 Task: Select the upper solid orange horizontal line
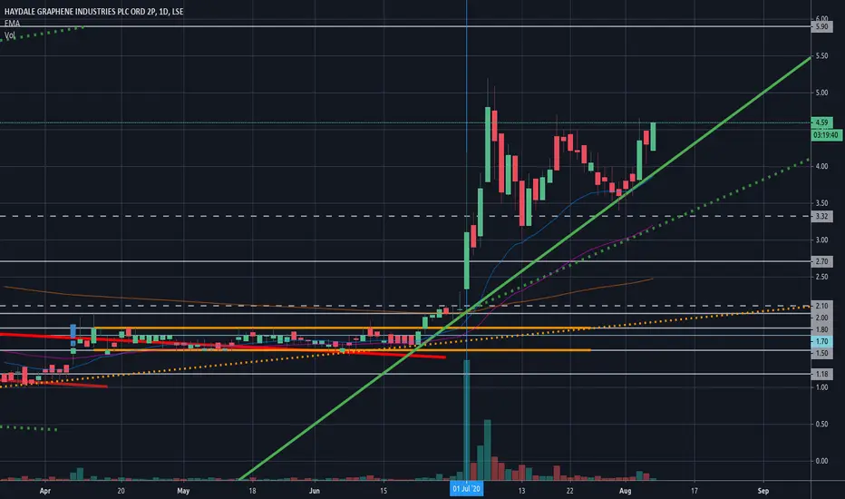point(345,328)
